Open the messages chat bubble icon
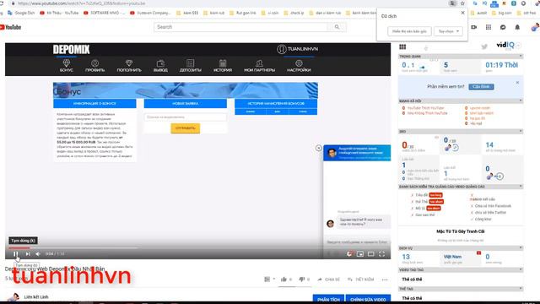 [503, 27]
